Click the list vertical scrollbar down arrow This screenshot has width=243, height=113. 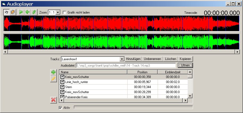point(190,96)
